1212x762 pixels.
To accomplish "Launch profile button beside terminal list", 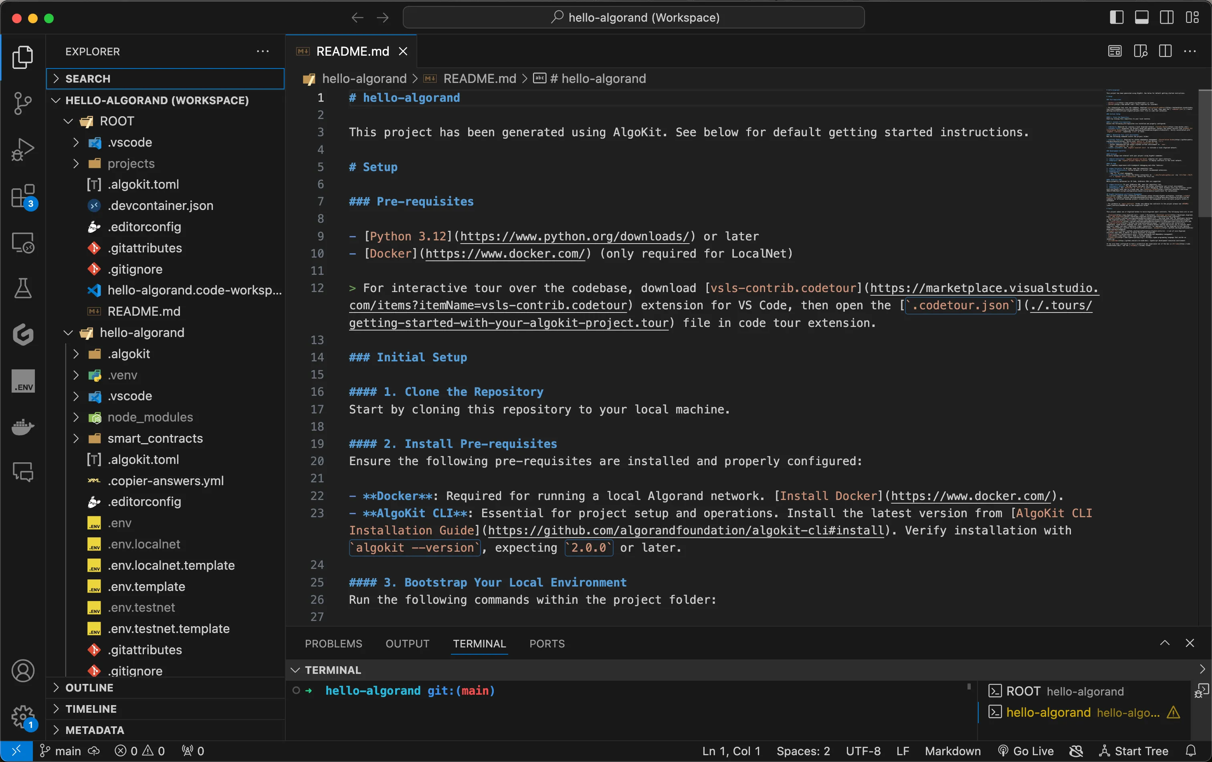I will coord(1201,691).
